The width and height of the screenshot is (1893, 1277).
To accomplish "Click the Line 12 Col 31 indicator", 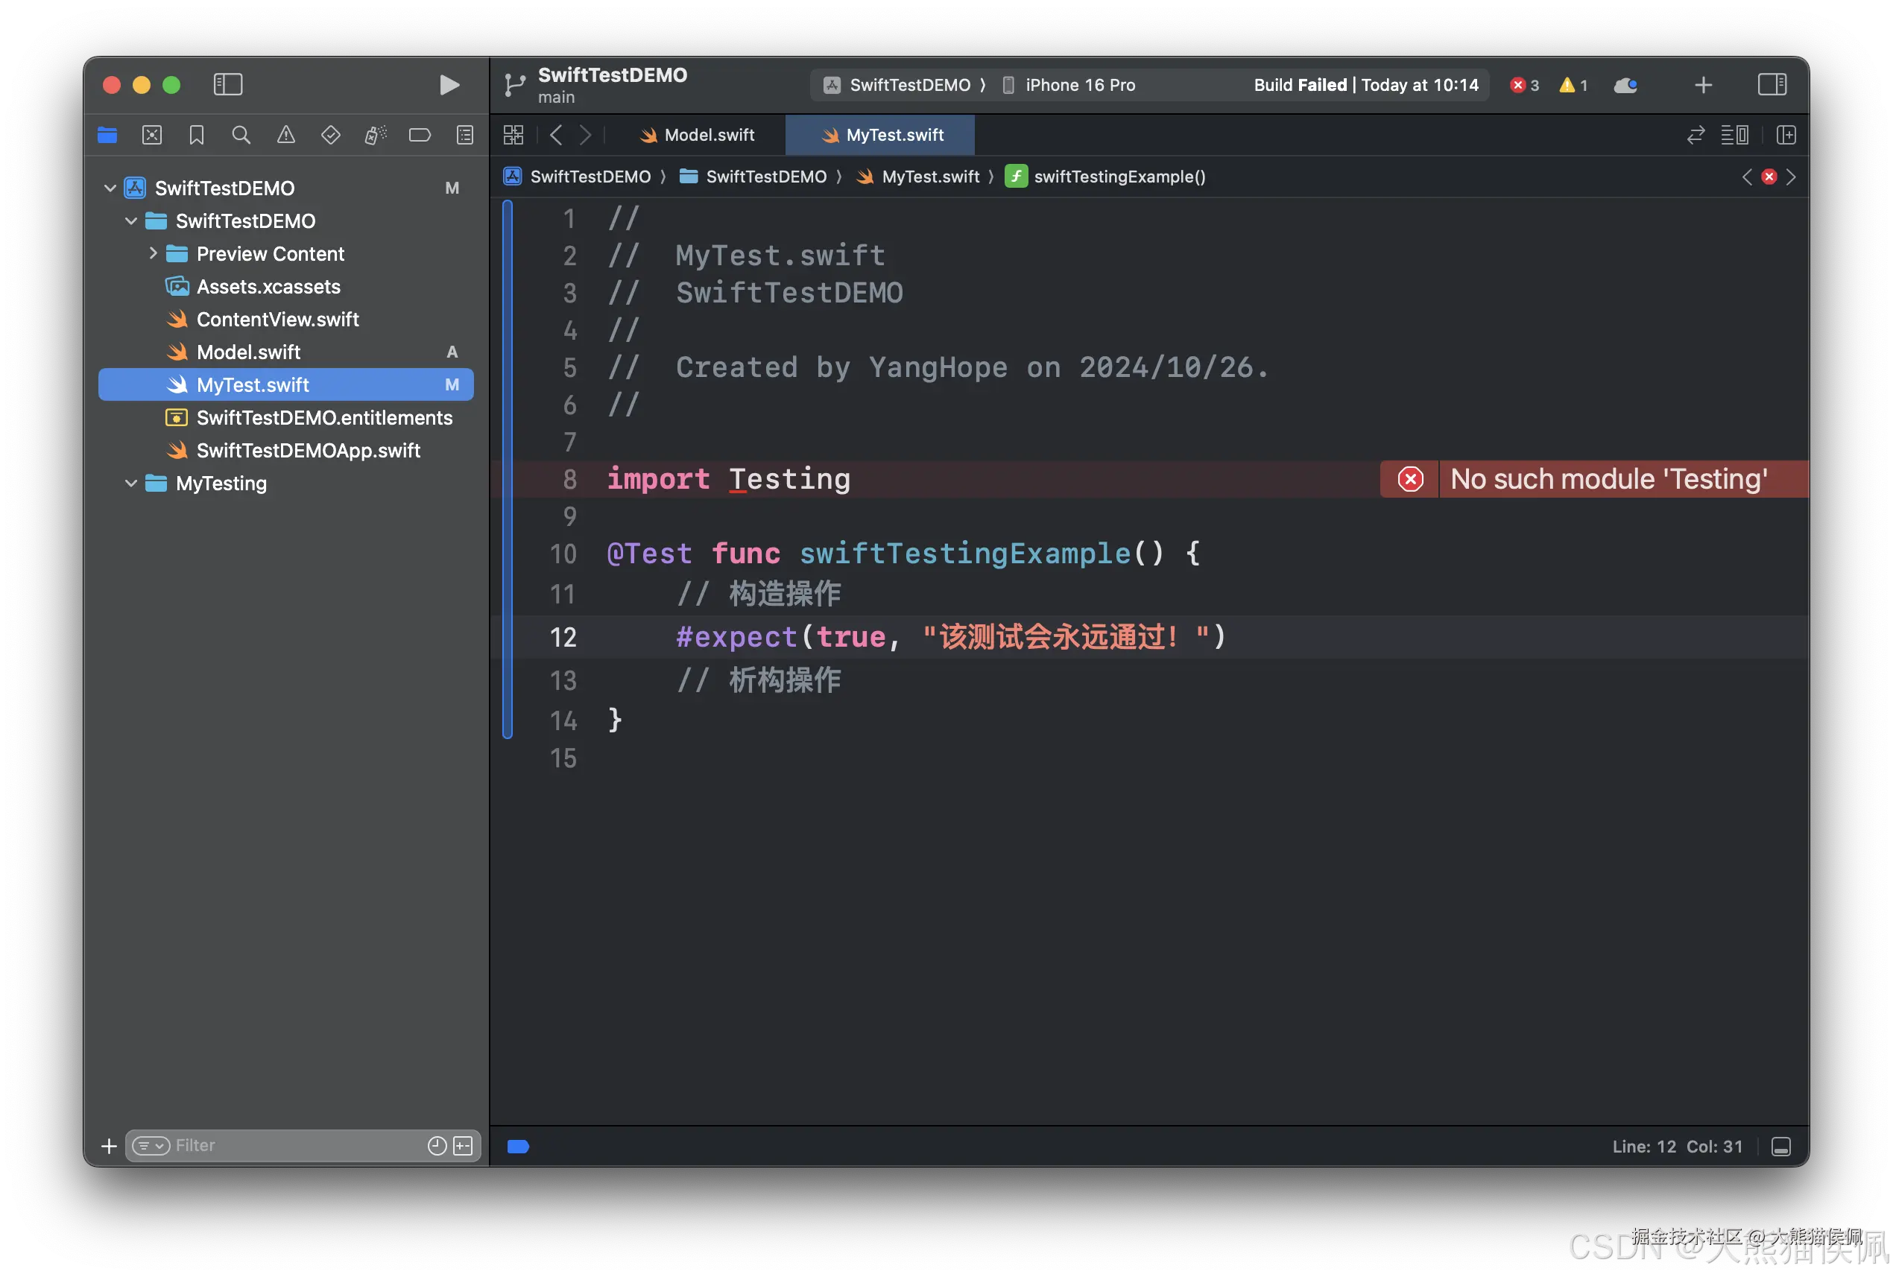I will point(1677,1147).
